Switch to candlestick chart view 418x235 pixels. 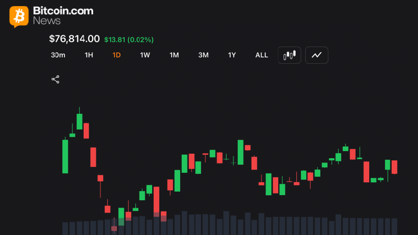click(x=290, y=55)
